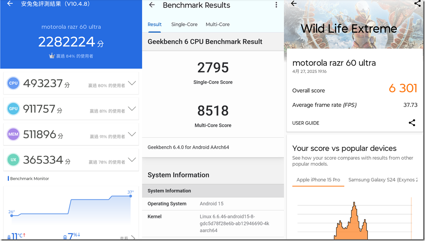Click the Your score vs popular devices heading
This screenshot has width=425, height=241.
tap(344, 148)
